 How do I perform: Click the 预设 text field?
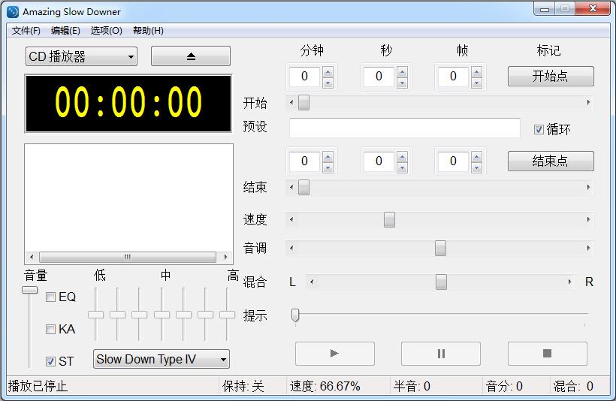(404, 128)
